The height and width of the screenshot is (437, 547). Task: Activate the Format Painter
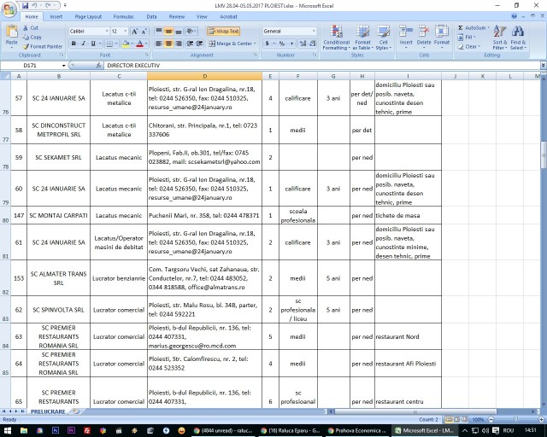coord(43,46)
